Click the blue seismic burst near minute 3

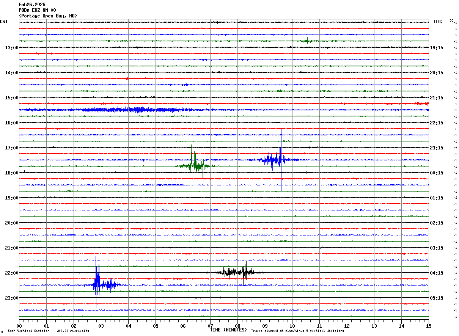pos(99,284)
